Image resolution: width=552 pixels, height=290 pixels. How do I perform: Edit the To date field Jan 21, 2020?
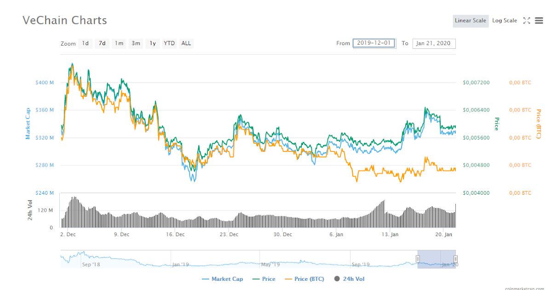(434, 43)
